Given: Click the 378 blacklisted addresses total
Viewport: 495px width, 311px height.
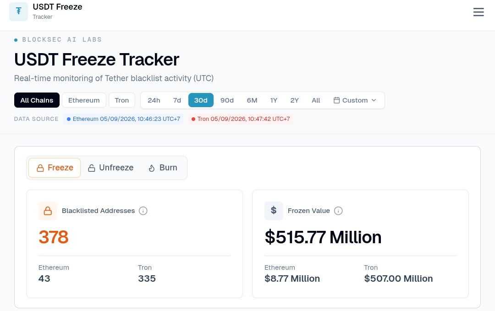Looking at the screenshot, I should (x=53, y=237).
